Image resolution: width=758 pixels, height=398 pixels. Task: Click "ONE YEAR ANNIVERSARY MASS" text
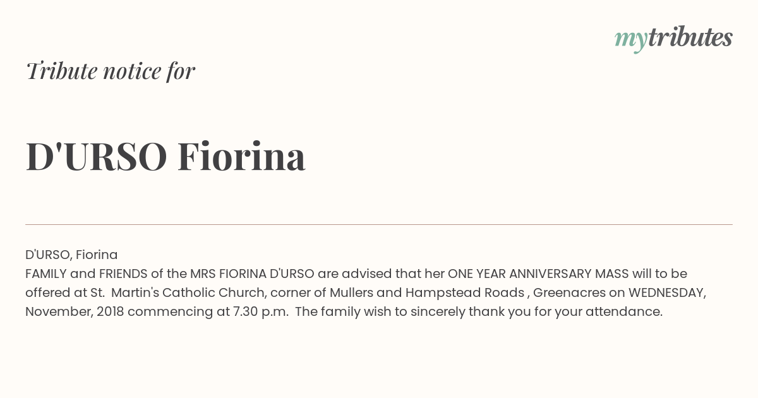pyautogui.click(x=538, y=274)
